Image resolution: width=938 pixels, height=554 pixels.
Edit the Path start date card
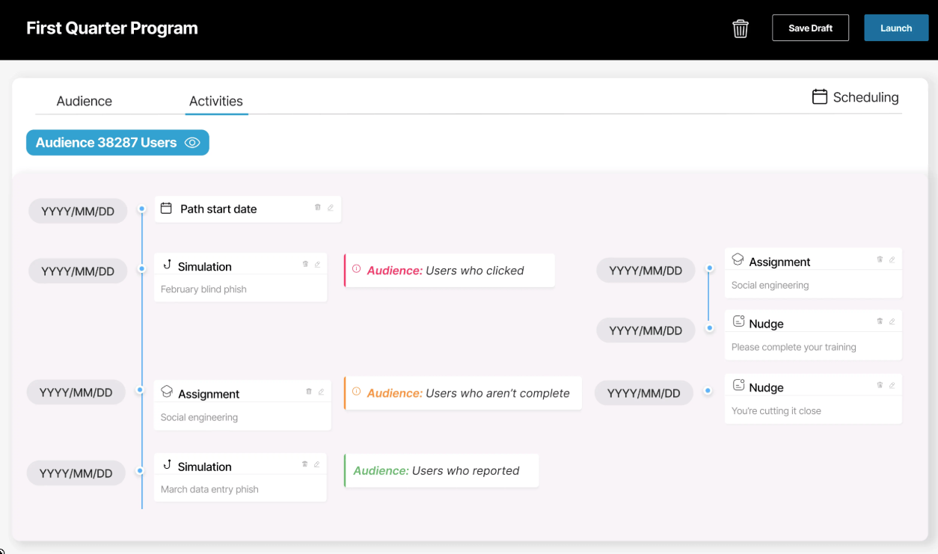pos(331,208)
